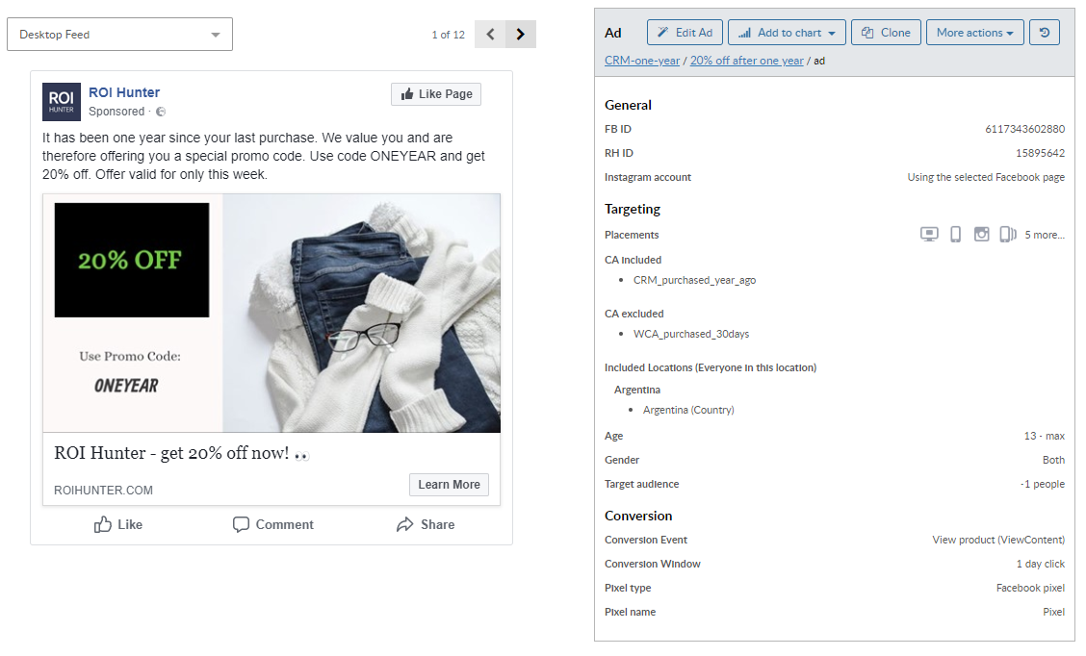The image size is (1086, 656).
Task: Click the audience network placement icon
Action: pyautogui.click(x=1008, y=235)
